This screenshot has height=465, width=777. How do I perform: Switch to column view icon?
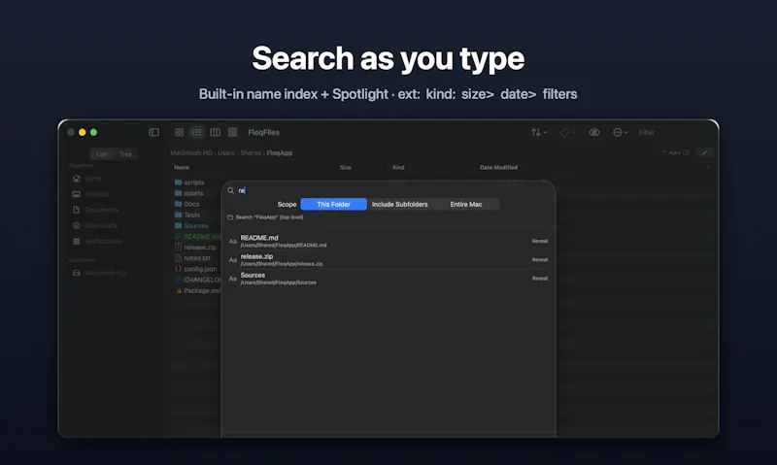[215, 132]
